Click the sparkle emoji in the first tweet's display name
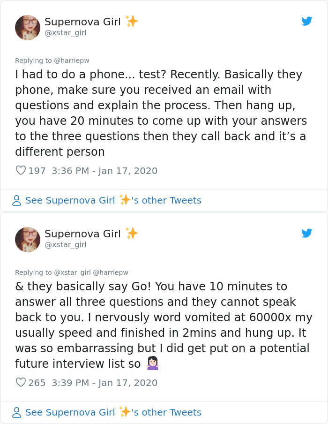The width and height of the screenshot is (328, 424). tap(132, 20)
